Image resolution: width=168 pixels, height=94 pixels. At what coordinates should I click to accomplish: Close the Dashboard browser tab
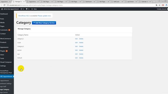coord(94,2)
